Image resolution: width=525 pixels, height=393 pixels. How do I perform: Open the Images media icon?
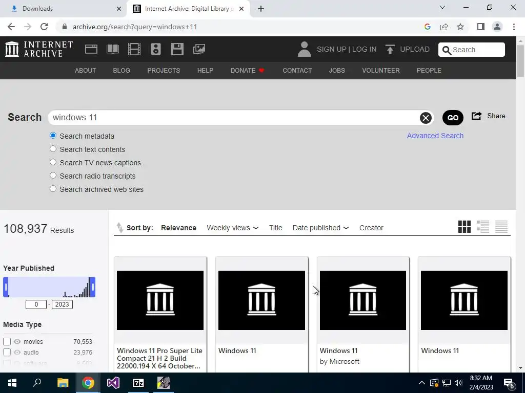[199, 49]
